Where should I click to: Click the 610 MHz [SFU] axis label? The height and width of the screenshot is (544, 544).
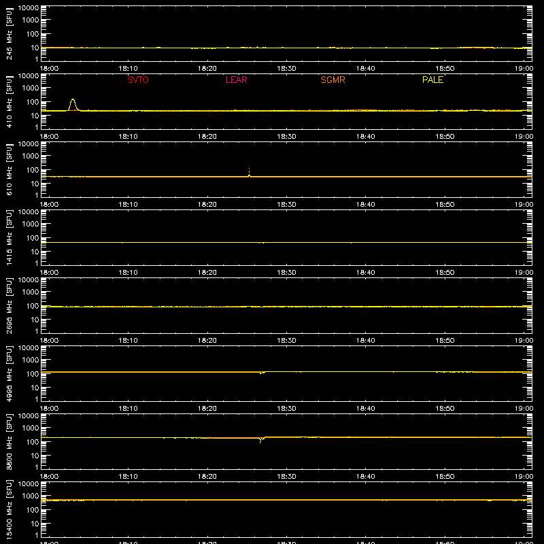[9, 170]
